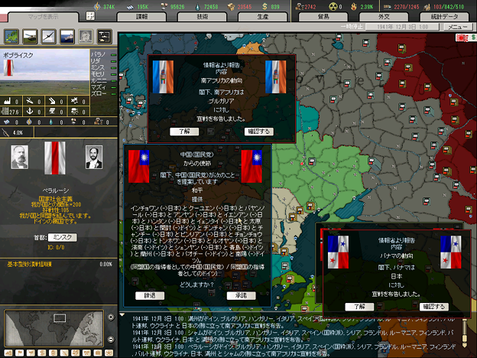Screen dimensions: 477x358
Task: Open the 生産 production tab
Action: click(263, 17)
